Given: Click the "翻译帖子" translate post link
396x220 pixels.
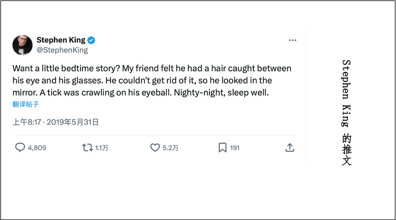Looking at the screenshot, I should (x=26, y=104).
